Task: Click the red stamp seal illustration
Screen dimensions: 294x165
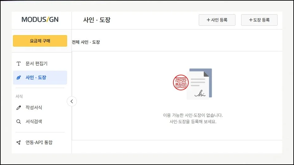Action: [181, 83]
